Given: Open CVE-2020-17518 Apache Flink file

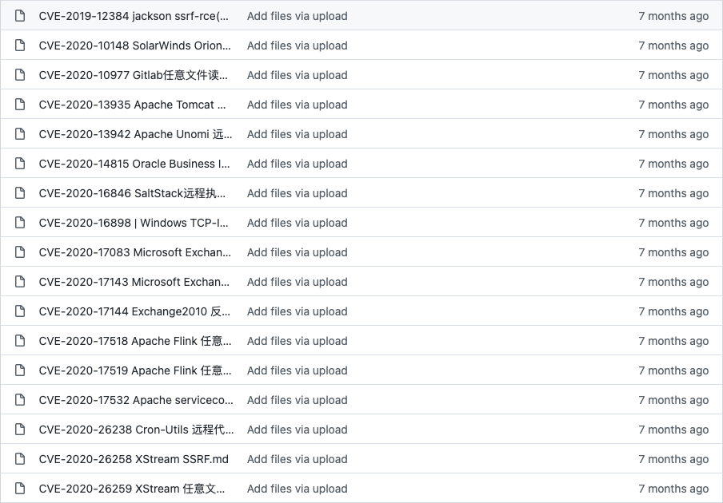Looking at the screenshot, I should (x=135, y=341).
